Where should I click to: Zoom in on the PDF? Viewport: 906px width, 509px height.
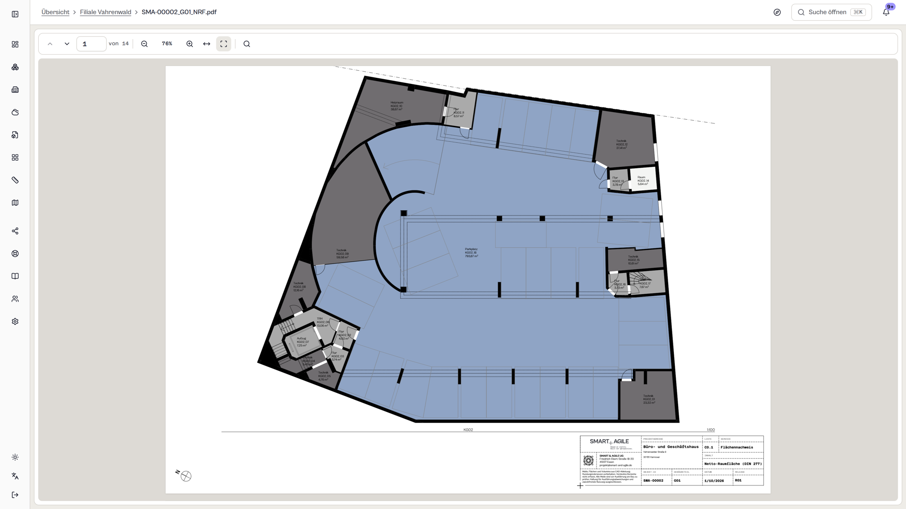click(190, 44)
